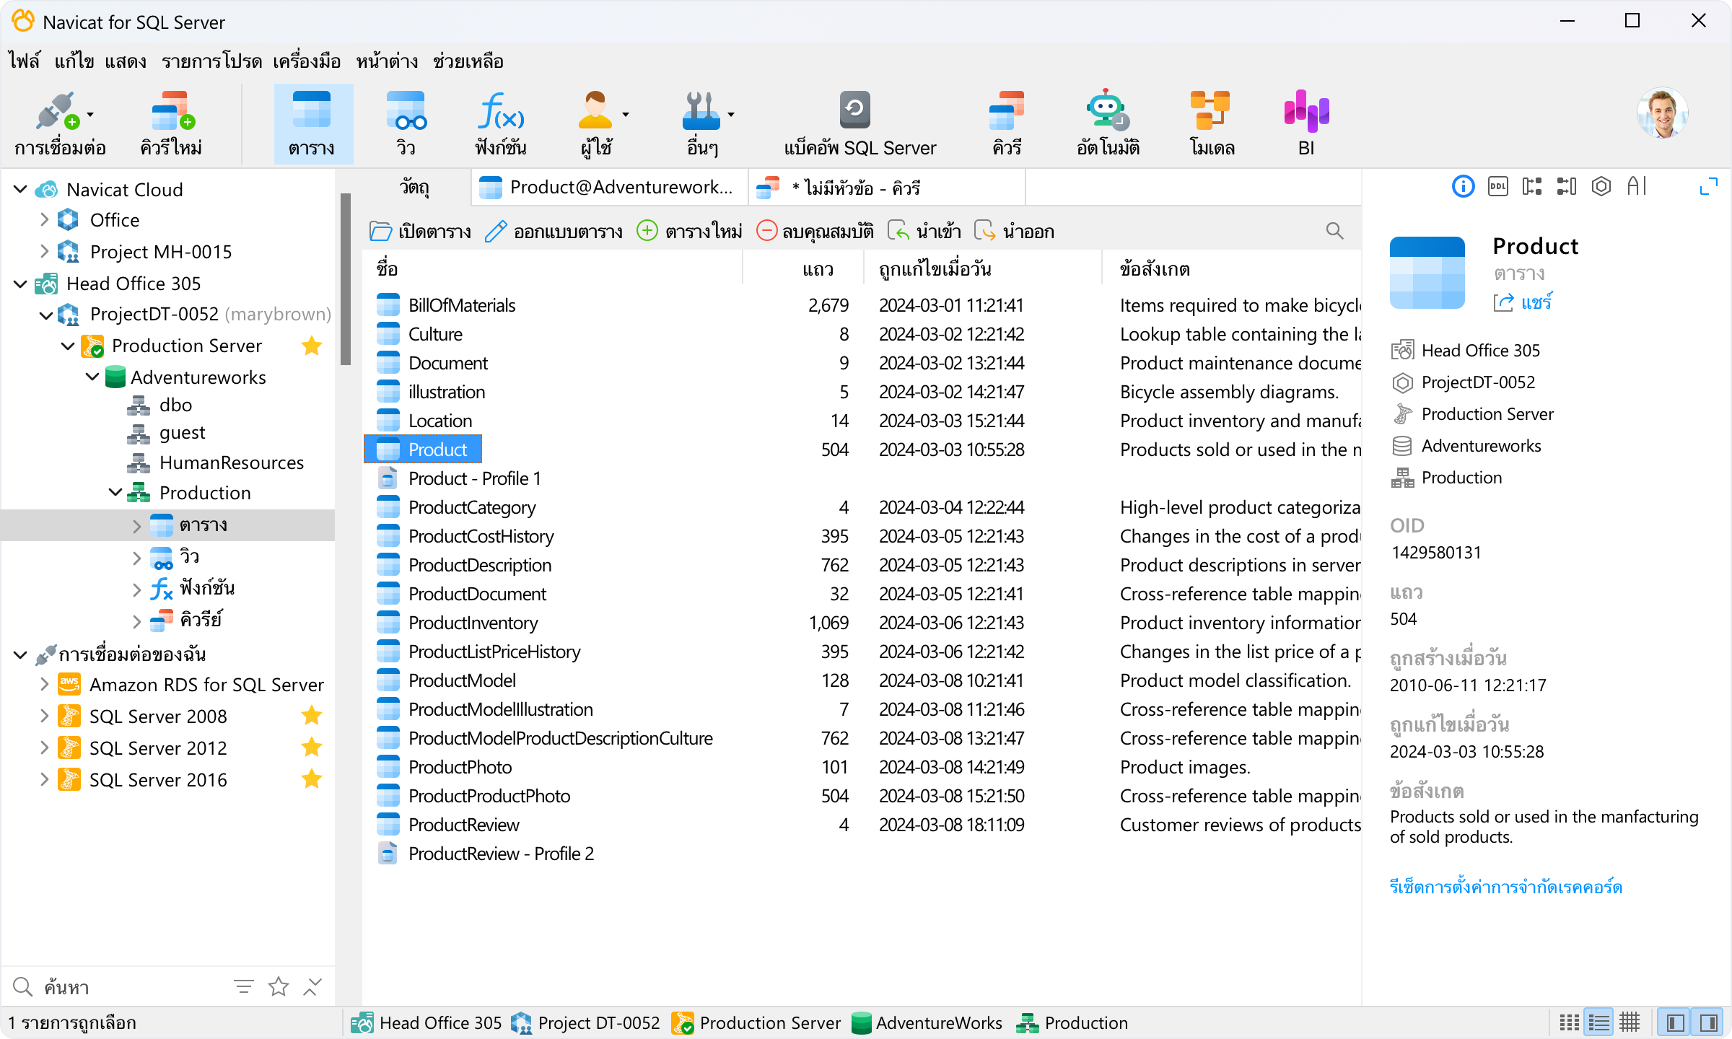Click the filter icon in search bar
This screenshot has width=1732, height=1039.
tap(244, 986)
